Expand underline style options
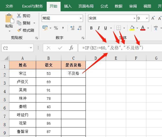The image size is (162, 137). [x=111, y=28]
